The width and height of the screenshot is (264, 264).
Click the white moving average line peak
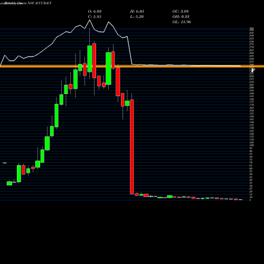[90, 20]
